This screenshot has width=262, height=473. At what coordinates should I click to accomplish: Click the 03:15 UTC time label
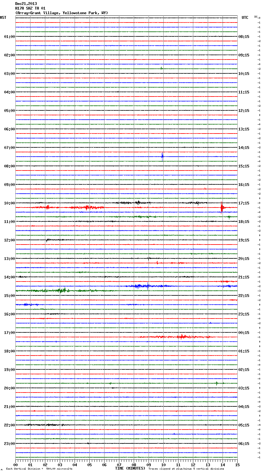point(244,388)
